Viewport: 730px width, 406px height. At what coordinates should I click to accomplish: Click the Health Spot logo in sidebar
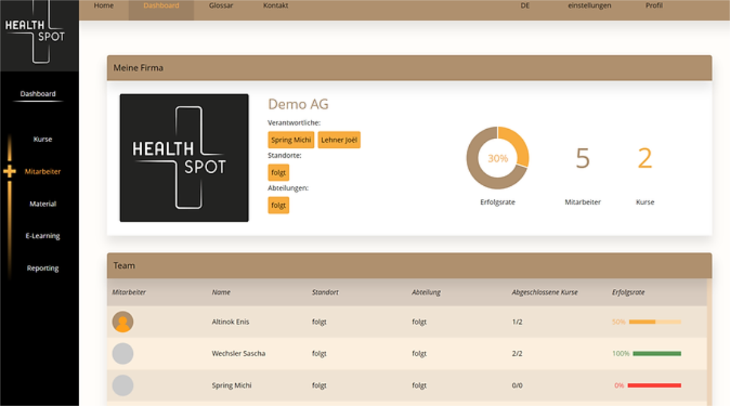coord(36,32)
